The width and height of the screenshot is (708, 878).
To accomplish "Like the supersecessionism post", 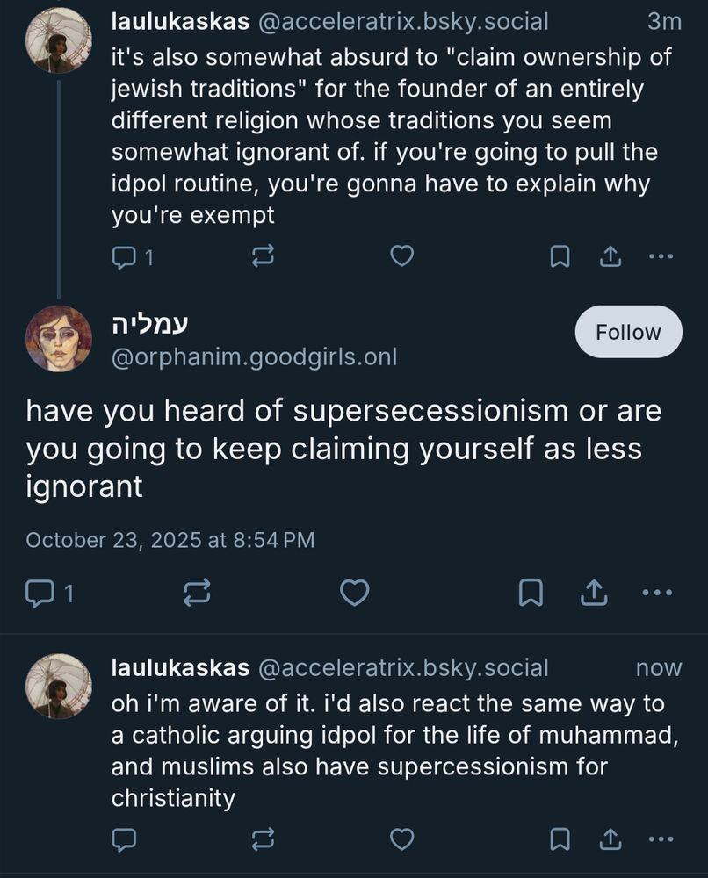I will 354,594.
